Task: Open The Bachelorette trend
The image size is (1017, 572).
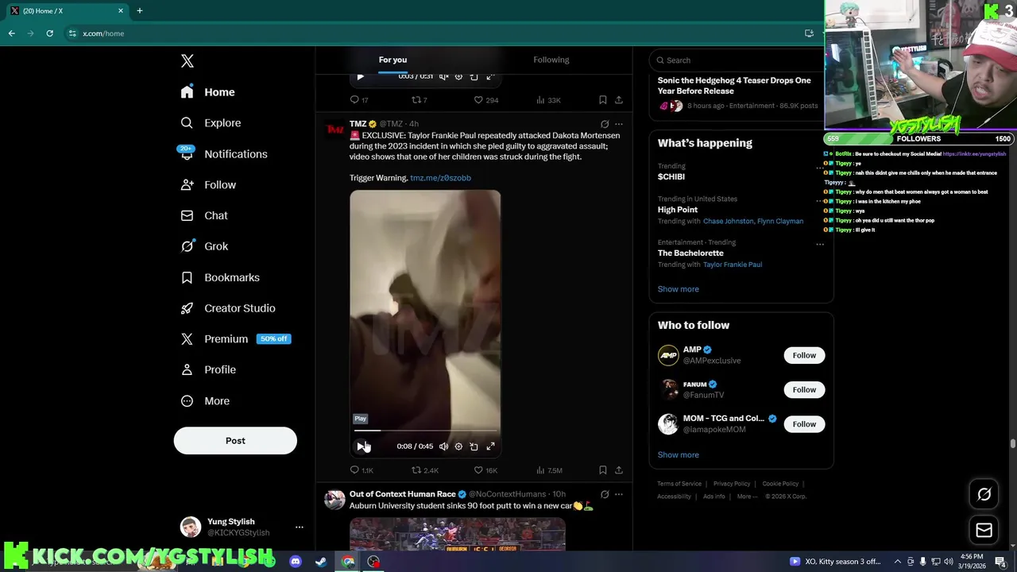Action: (690, 253)
